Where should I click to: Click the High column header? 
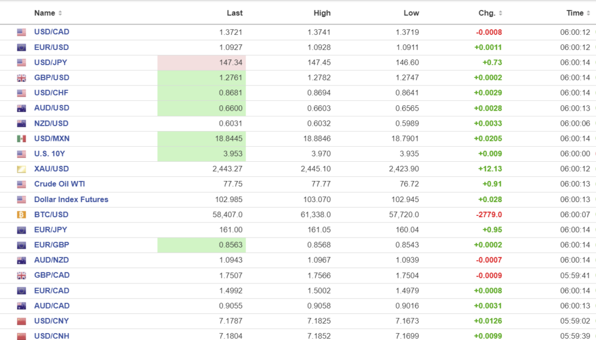click(x=322, y=13)
